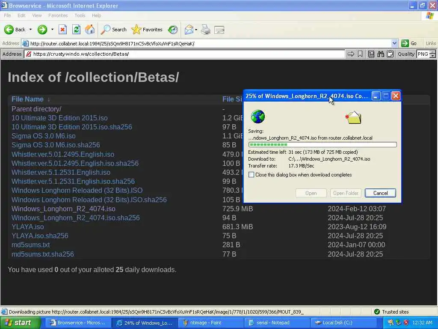The width and height of the screenshot is (438, 329).
Task: Click the green Forward arrow button
Action: 42,30
